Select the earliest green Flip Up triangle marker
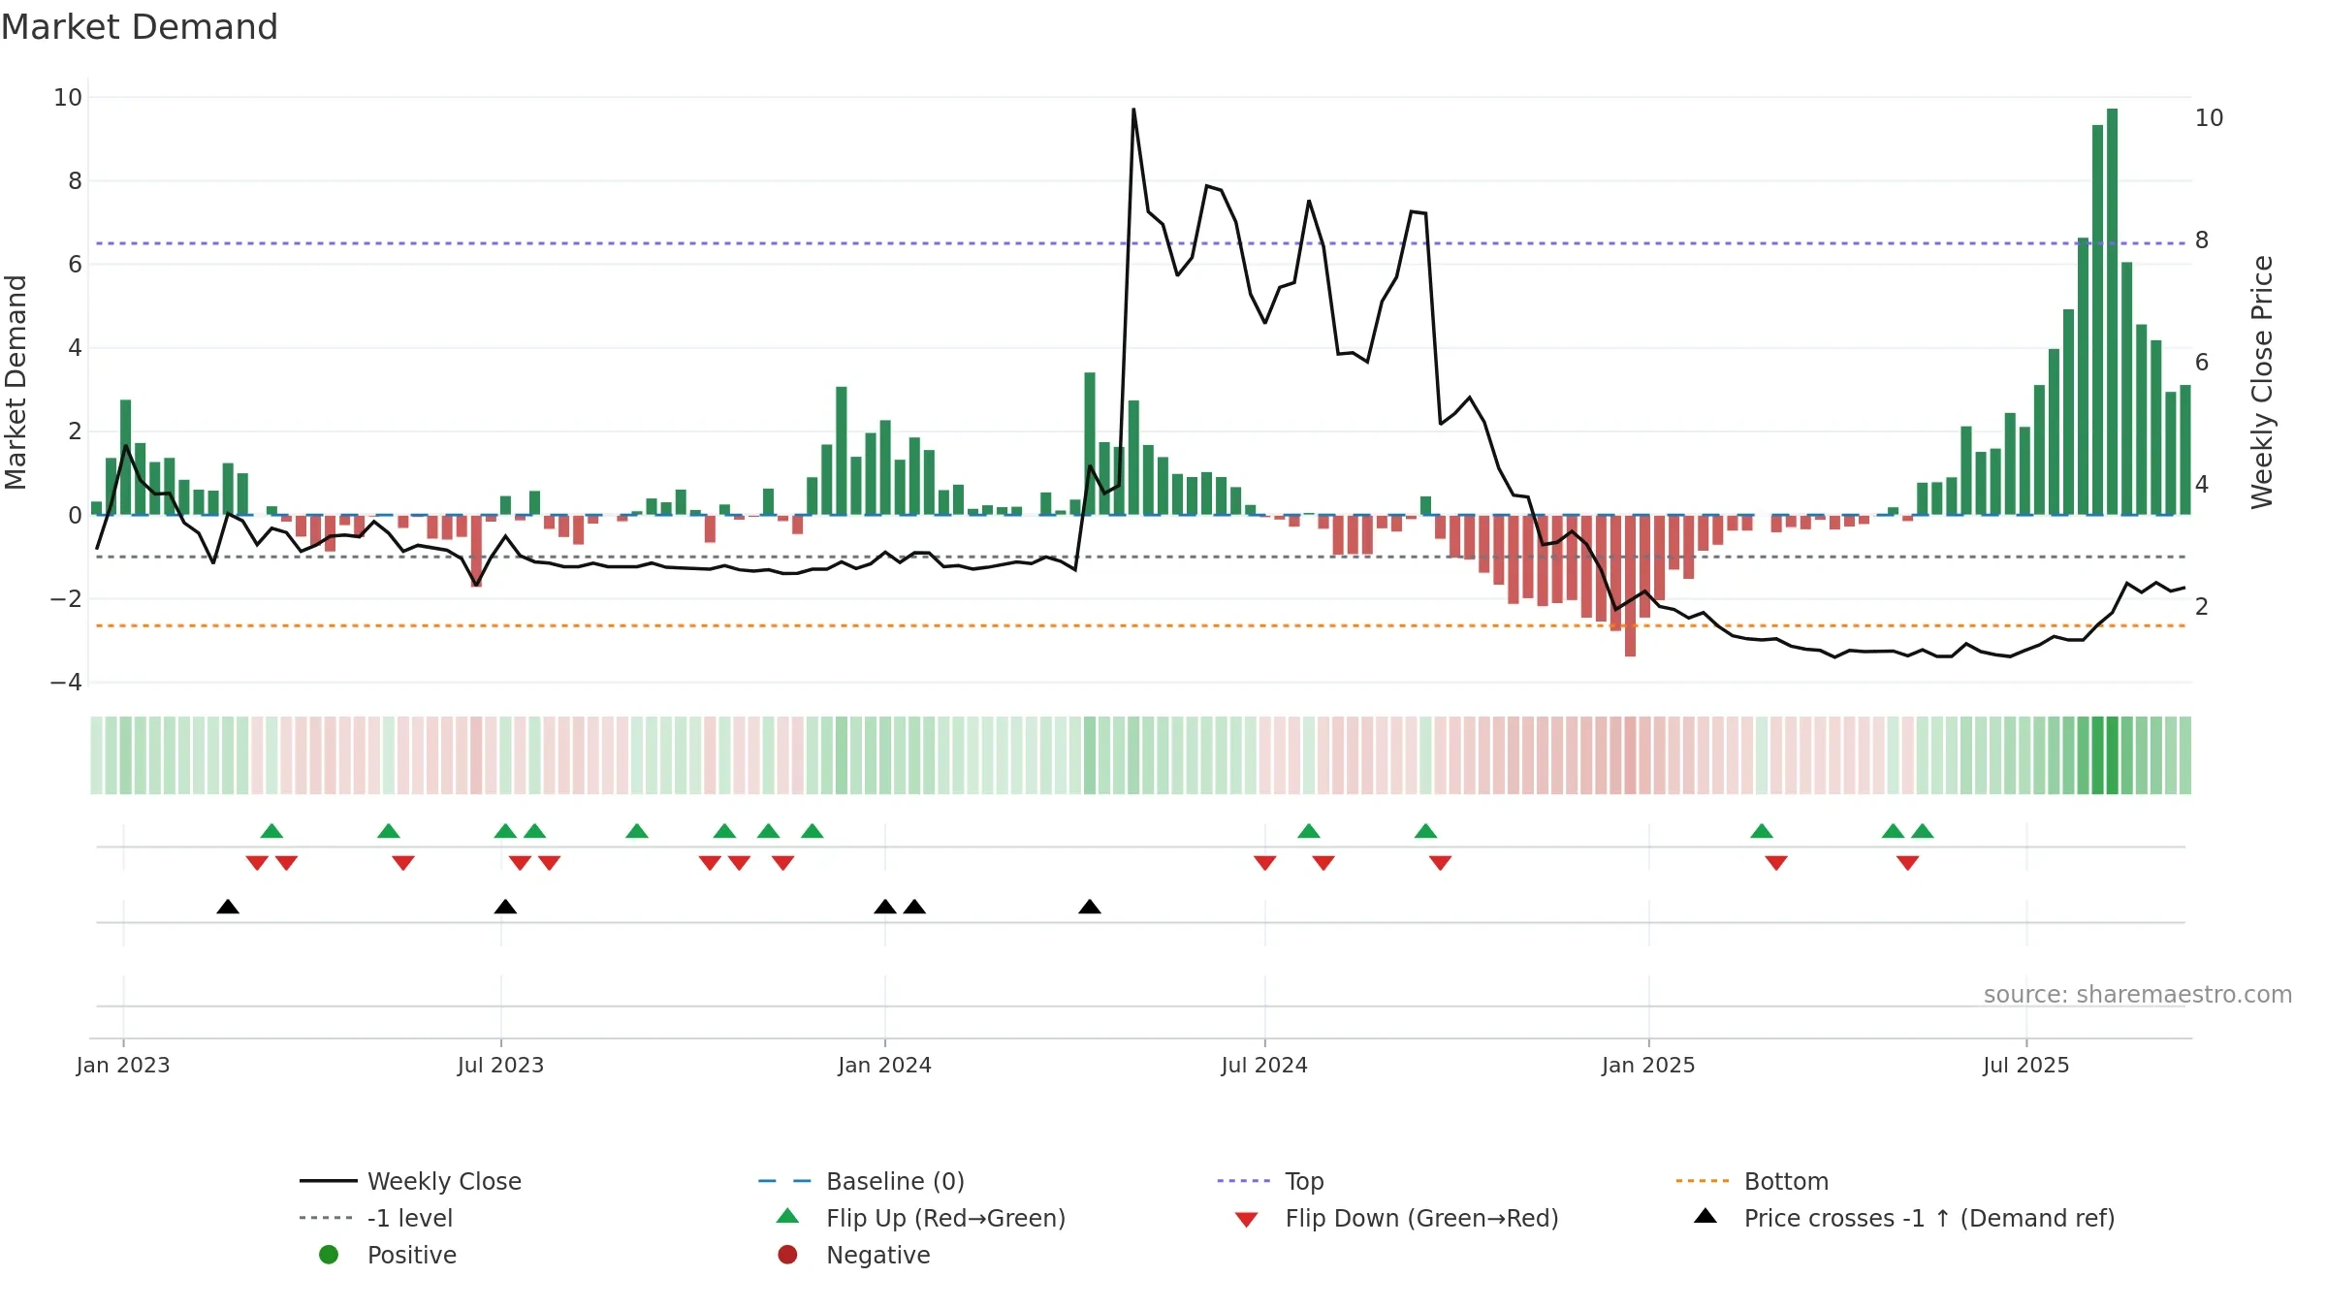The width and height of the screenshot is (2327, 1309). [271, 831]
